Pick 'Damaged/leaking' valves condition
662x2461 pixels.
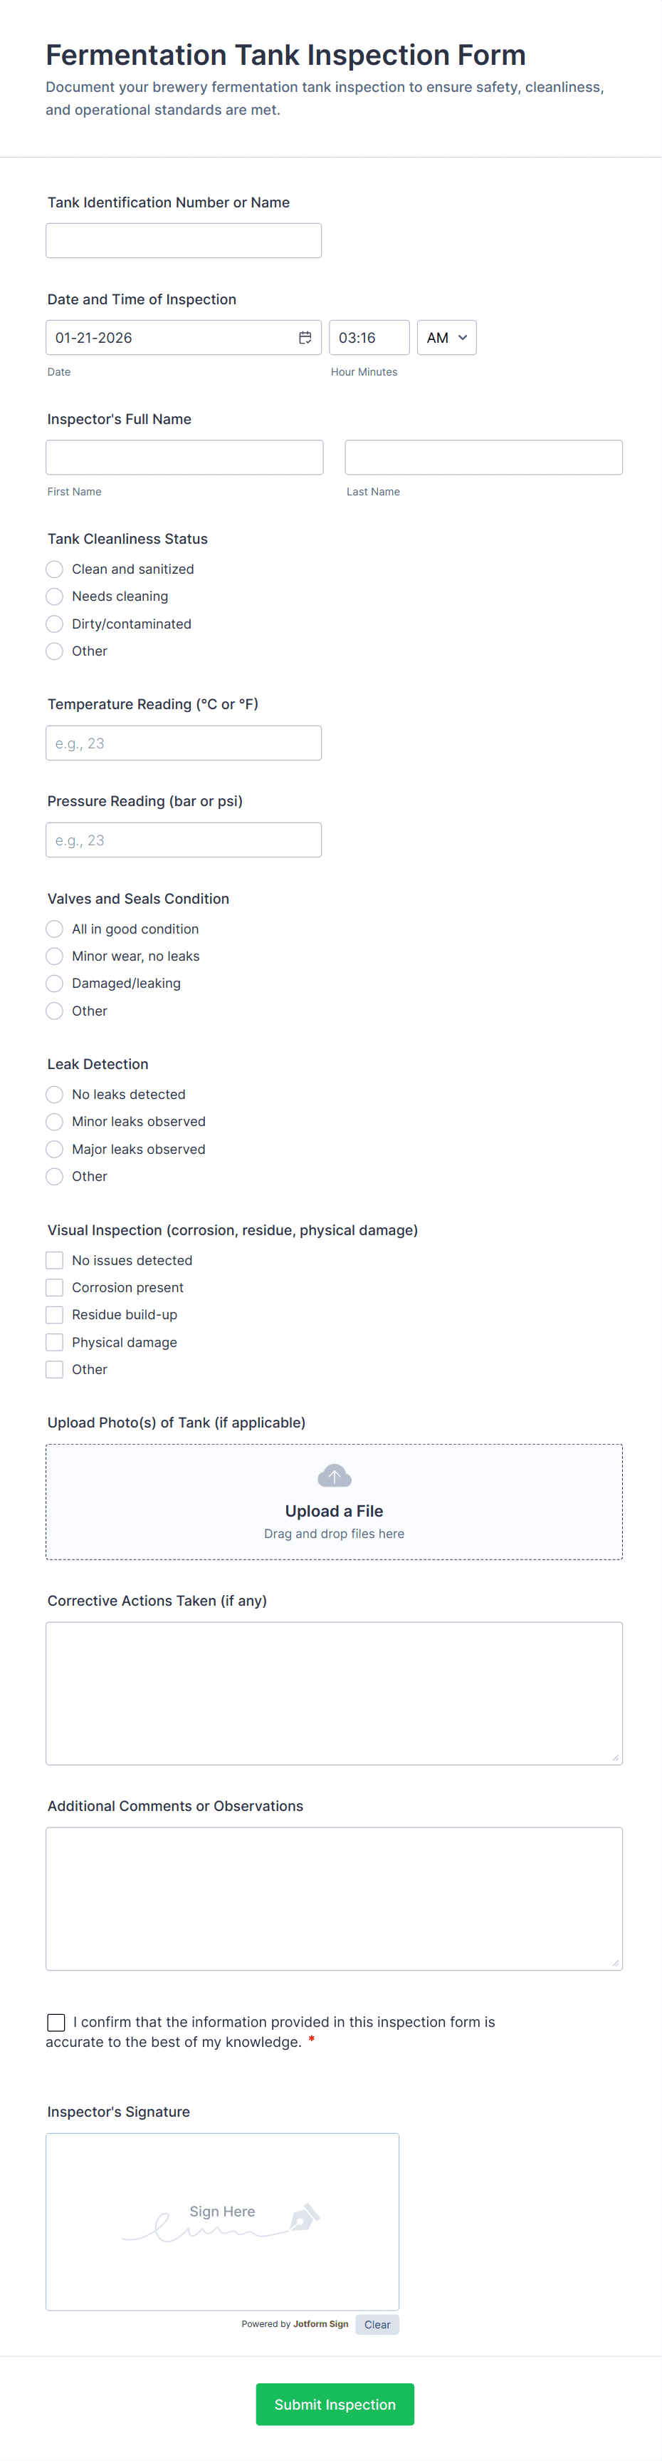click(54, 983)
